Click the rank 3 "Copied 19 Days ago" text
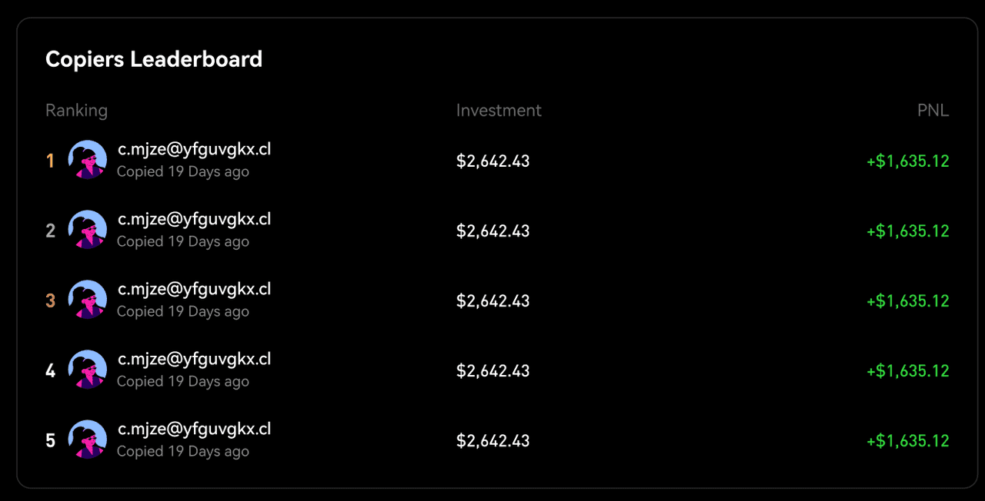Viewport: 985px width, 501px height. point(183,311)
